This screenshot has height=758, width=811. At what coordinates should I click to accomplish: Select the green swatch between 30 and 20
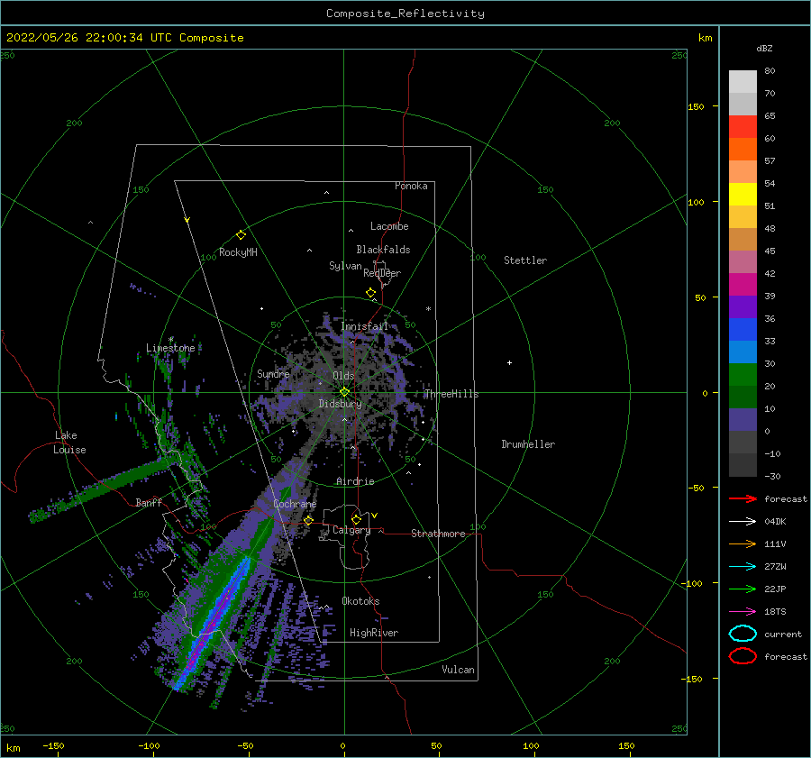point(743,375)
